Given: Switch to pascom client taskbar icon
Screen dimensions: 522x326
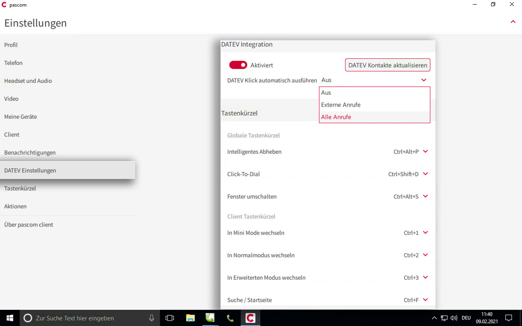Looking at the screenshot, I should click(250, 318).
